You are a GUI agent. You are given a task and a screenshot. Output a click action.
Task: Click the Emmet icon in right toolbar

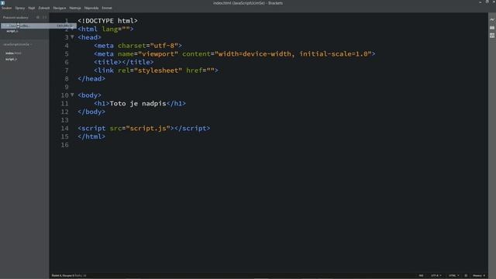point(492,36)
